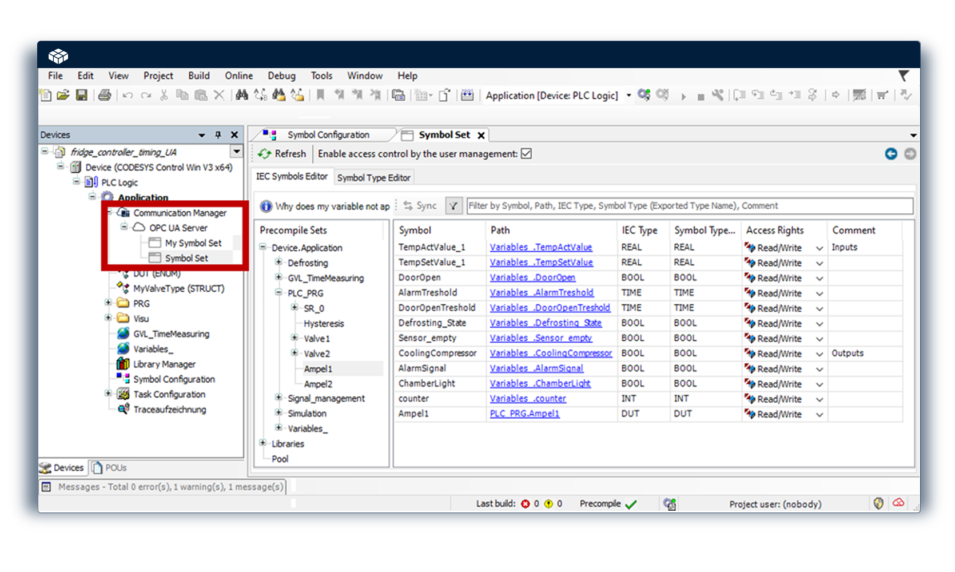Click the Find binoculars icon
955x572 pixels.
[x=242, y=95]
